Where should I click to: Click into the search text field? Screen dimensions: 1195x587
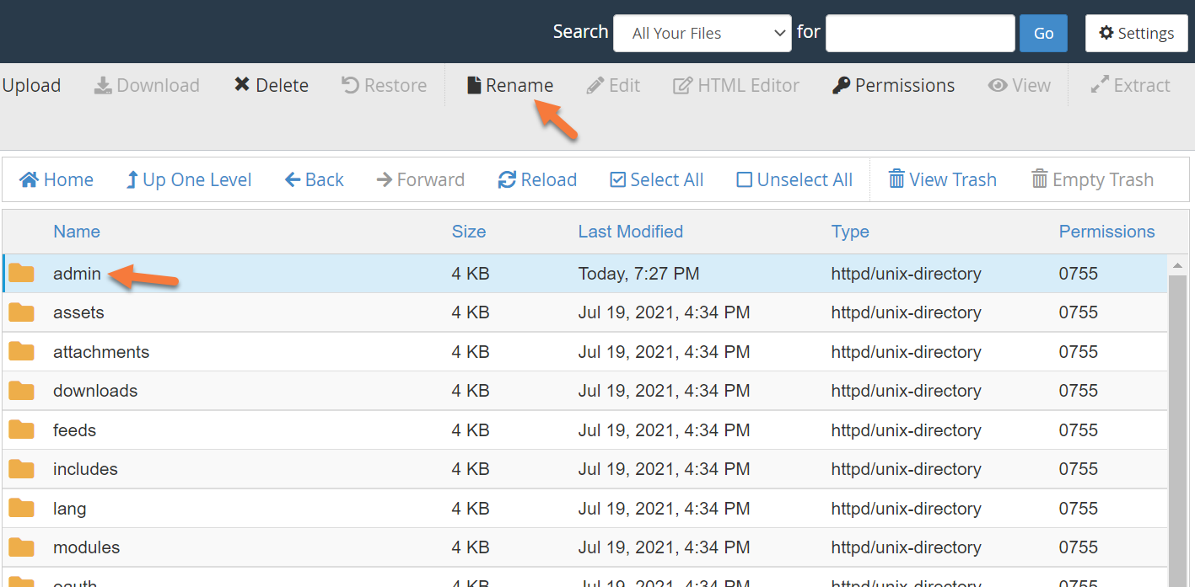(919, 33)
